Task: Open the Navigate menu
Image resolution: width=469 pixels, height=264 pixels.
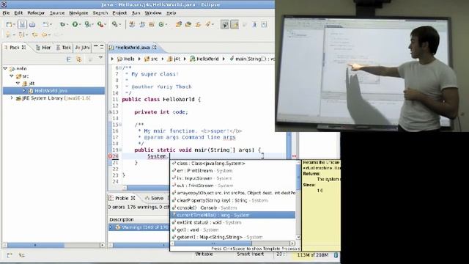Action: (x=78, y=13)
